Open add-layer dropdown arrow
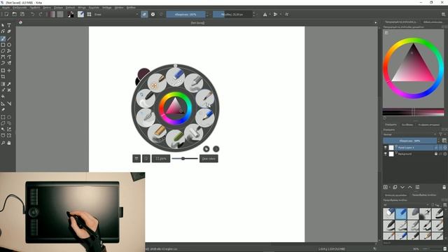448x252 pixels. tap(390, 187)
